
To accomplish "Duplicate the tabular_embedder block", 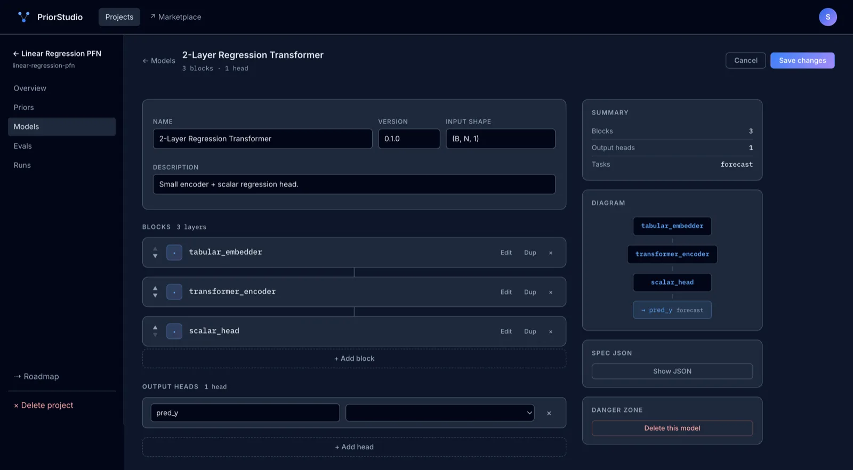I will coord(530,253).
